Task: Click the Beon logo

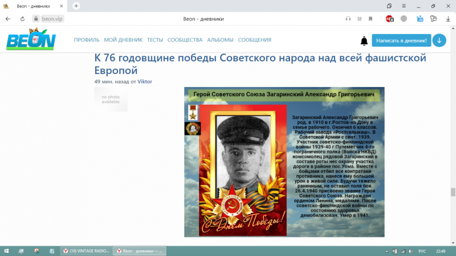Action: click(31, 39)
